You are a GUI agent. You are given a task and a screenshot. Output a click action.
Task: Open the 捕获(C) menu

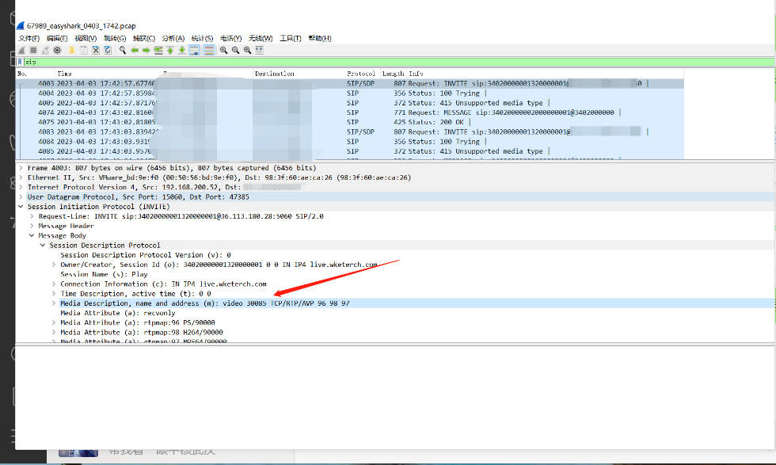[x=144, y=38]
